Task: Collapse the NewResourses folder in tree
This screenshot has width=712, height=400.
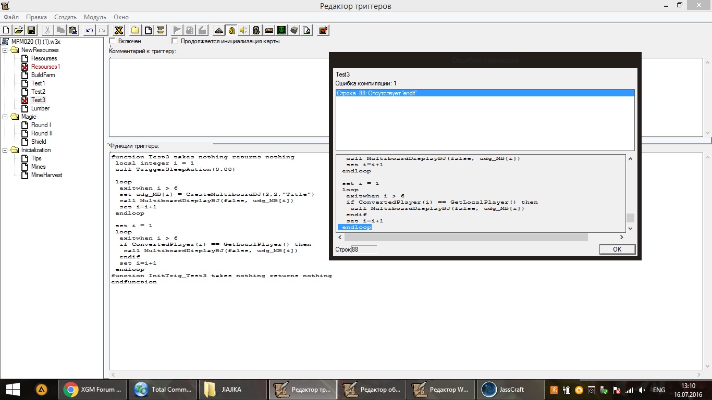Action: (5, 50)
